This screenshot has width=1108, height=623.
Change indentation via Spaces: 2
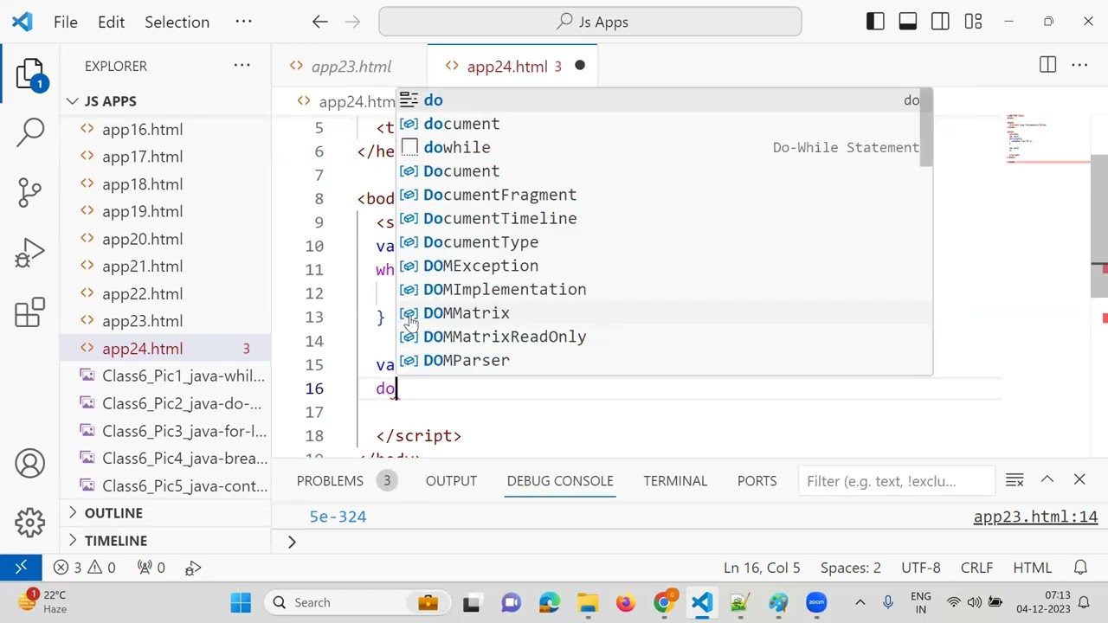coord(851,568)
